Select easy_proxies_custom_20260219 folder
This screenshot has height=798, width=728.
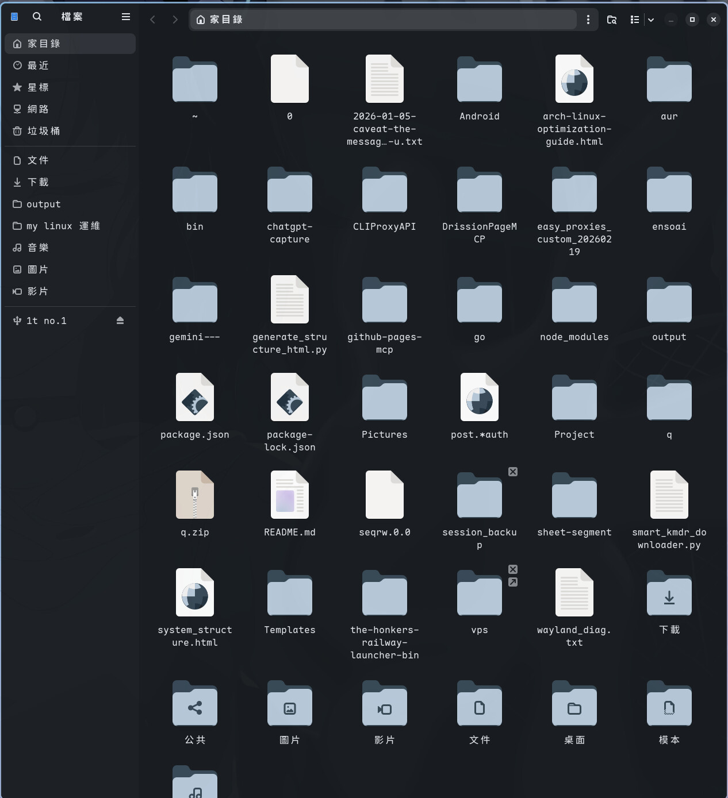(x=574, y=190)
